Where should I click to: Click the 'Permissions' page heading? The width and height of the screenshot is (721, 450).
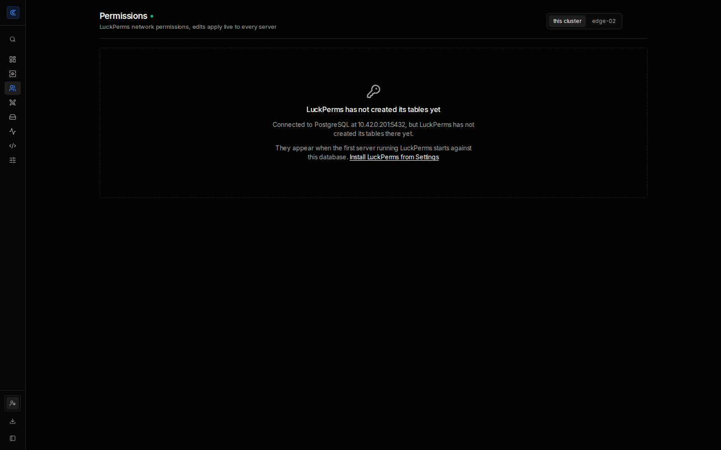point(123,16)
